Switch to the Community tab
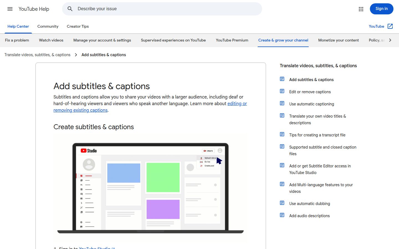 coord(48,26)
